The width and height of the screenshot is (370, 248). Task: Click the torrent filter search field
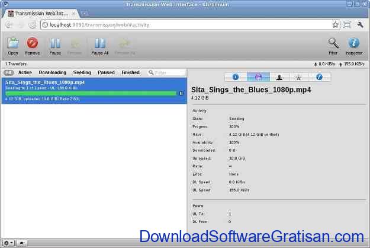click(166, 72)
